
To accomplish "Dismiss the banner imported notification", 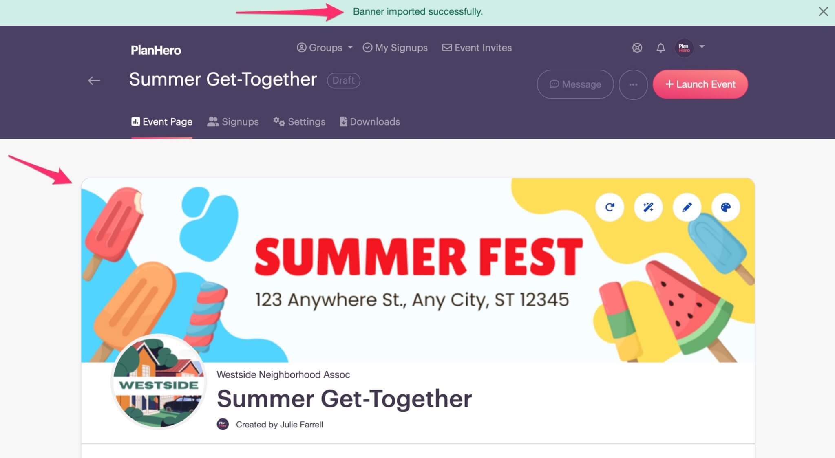I will pyautogui.click(x=823, y=11).
